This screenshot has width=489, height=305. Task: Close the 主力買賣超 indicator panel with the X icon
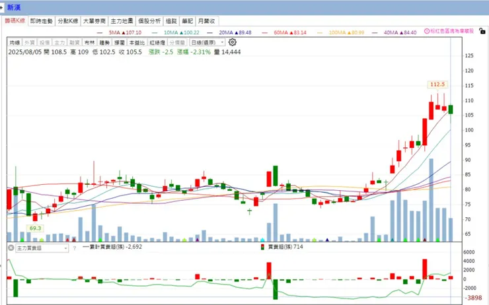point(11,248)
